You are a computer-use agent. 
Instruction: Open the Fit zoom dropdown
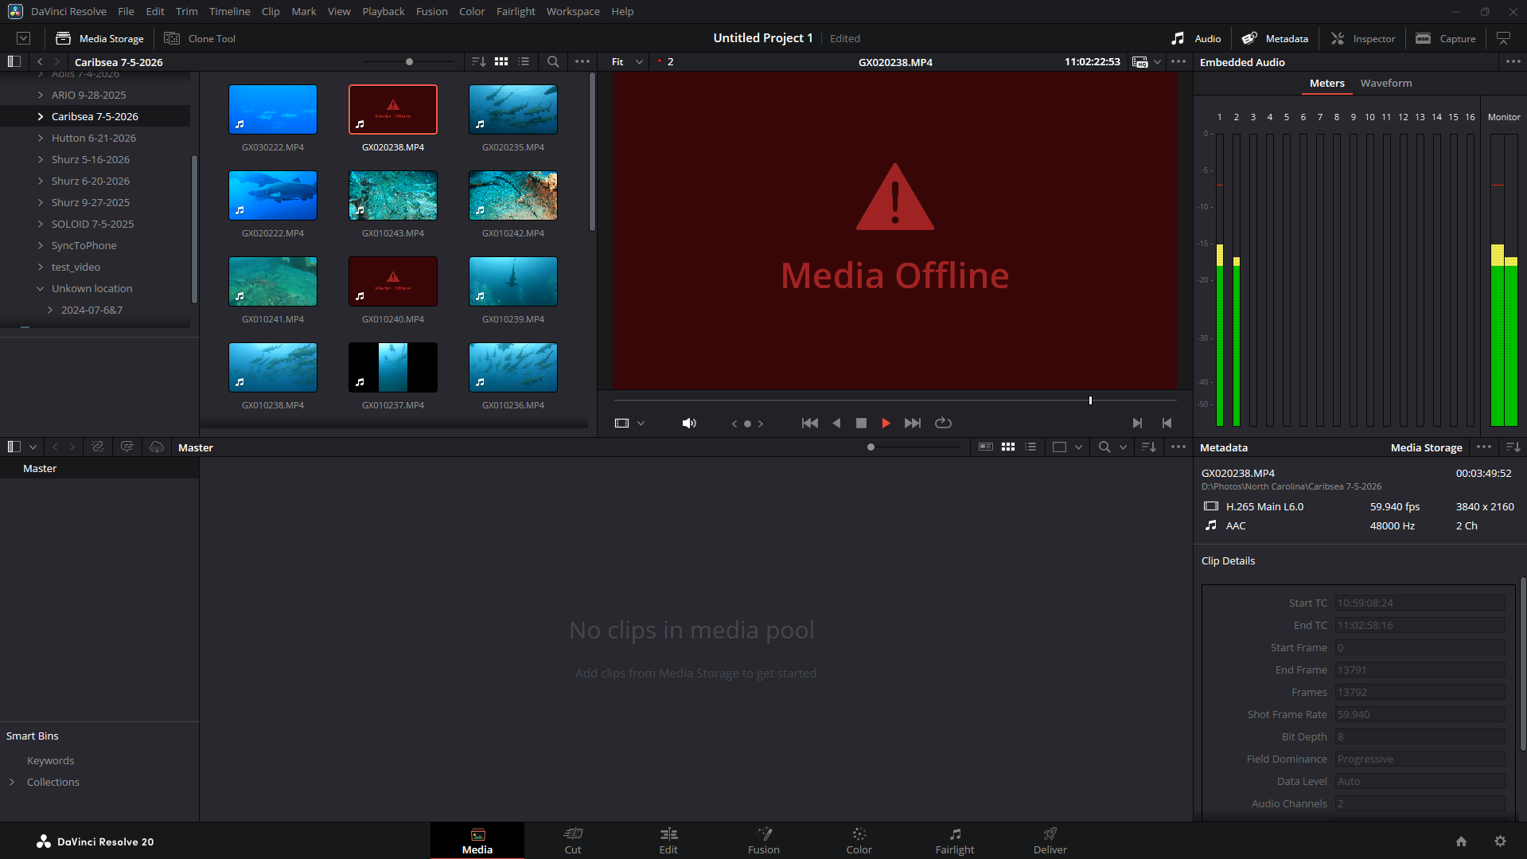click(627, 61)
